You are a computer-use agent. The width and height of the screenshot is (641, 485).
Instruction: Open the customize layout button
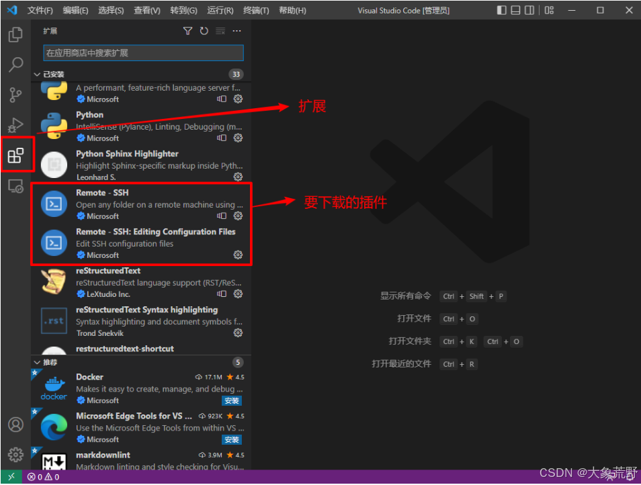(549, 10)
